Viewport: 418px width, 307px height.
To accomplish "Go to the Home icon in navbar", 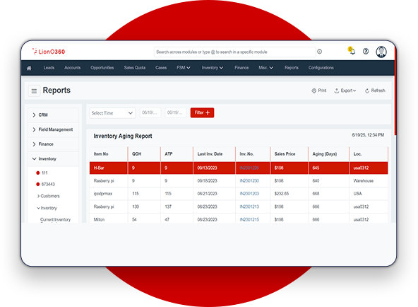I will coord(29,68).
